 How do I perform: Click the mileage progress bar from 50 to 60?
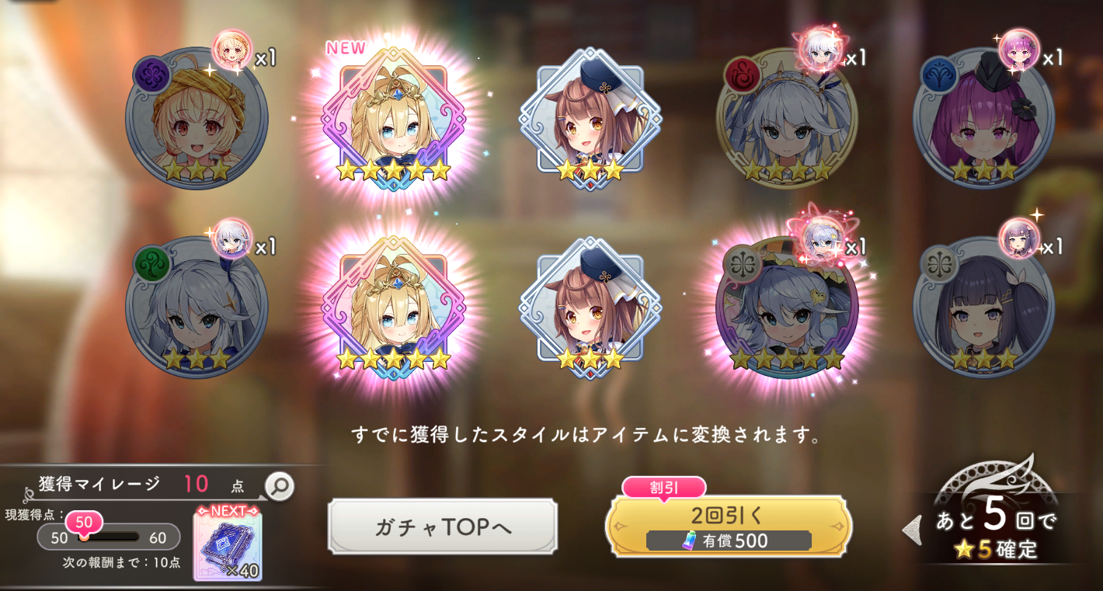[x=109, y=537]
